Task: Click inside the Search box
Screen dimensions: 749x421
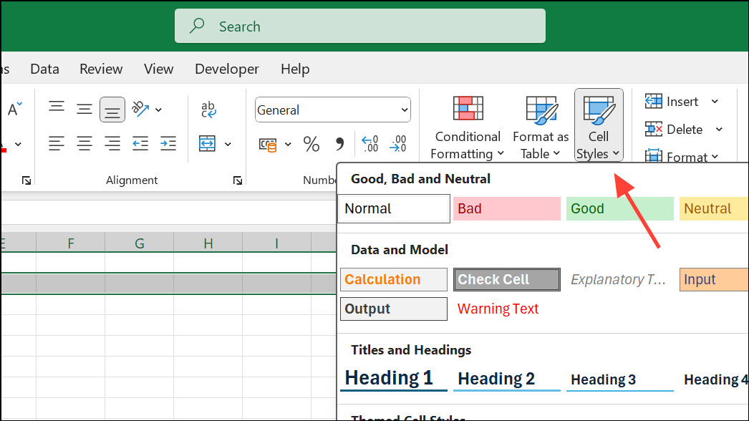Action: coord(359,26)
